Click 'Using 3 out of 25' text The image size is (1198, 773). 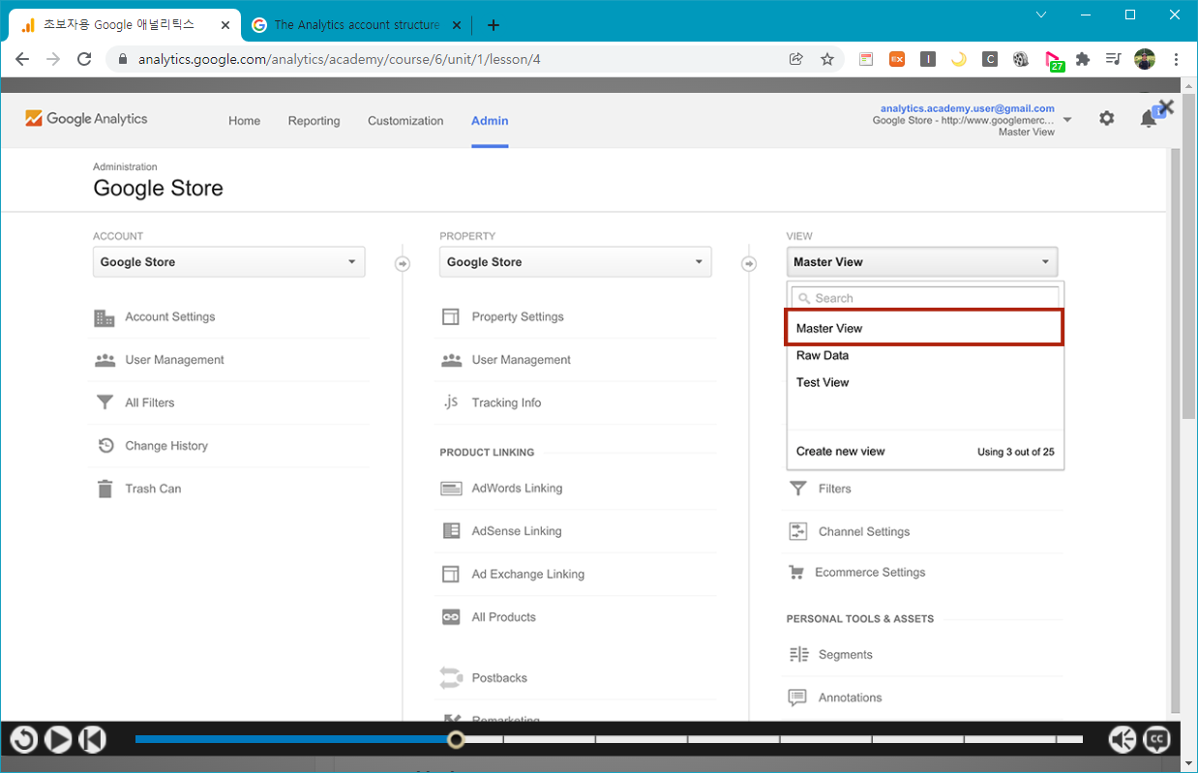(1015, 452)
